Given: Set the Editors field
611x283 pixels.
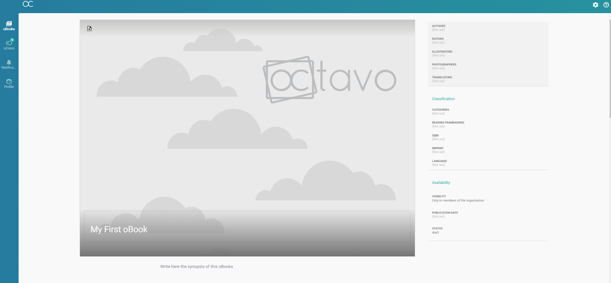Looking at the screenshot, I should point(488,41).
